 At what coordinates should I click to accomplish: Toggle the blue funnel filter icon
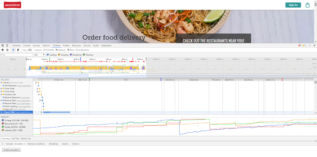click(x=13, y=50)
